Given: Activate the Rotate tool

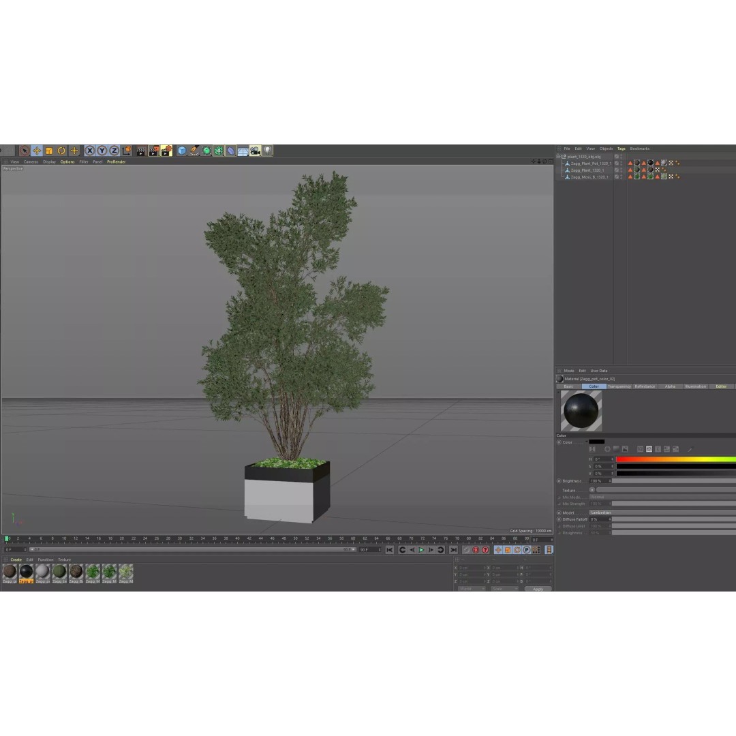Looking at the screenshot, I should coord(61,151).
